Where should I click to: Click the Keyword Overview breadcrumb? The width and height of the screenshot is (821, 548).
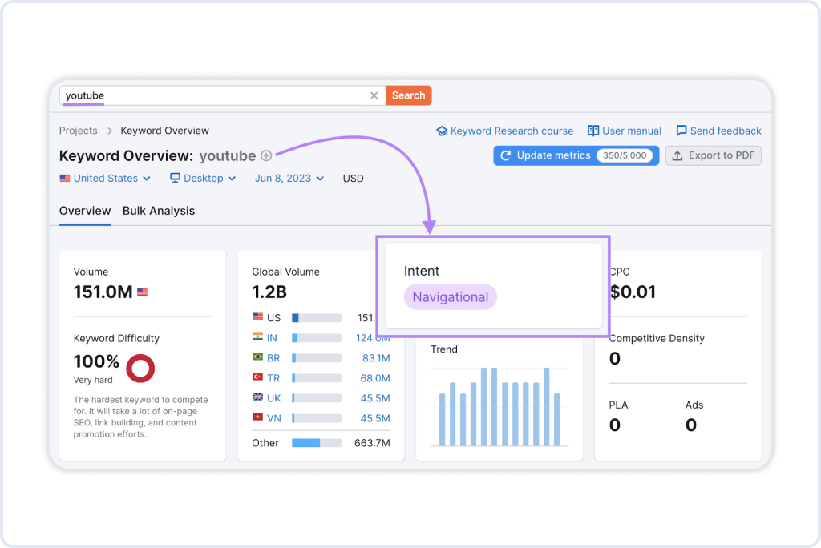tap(164, 131)
